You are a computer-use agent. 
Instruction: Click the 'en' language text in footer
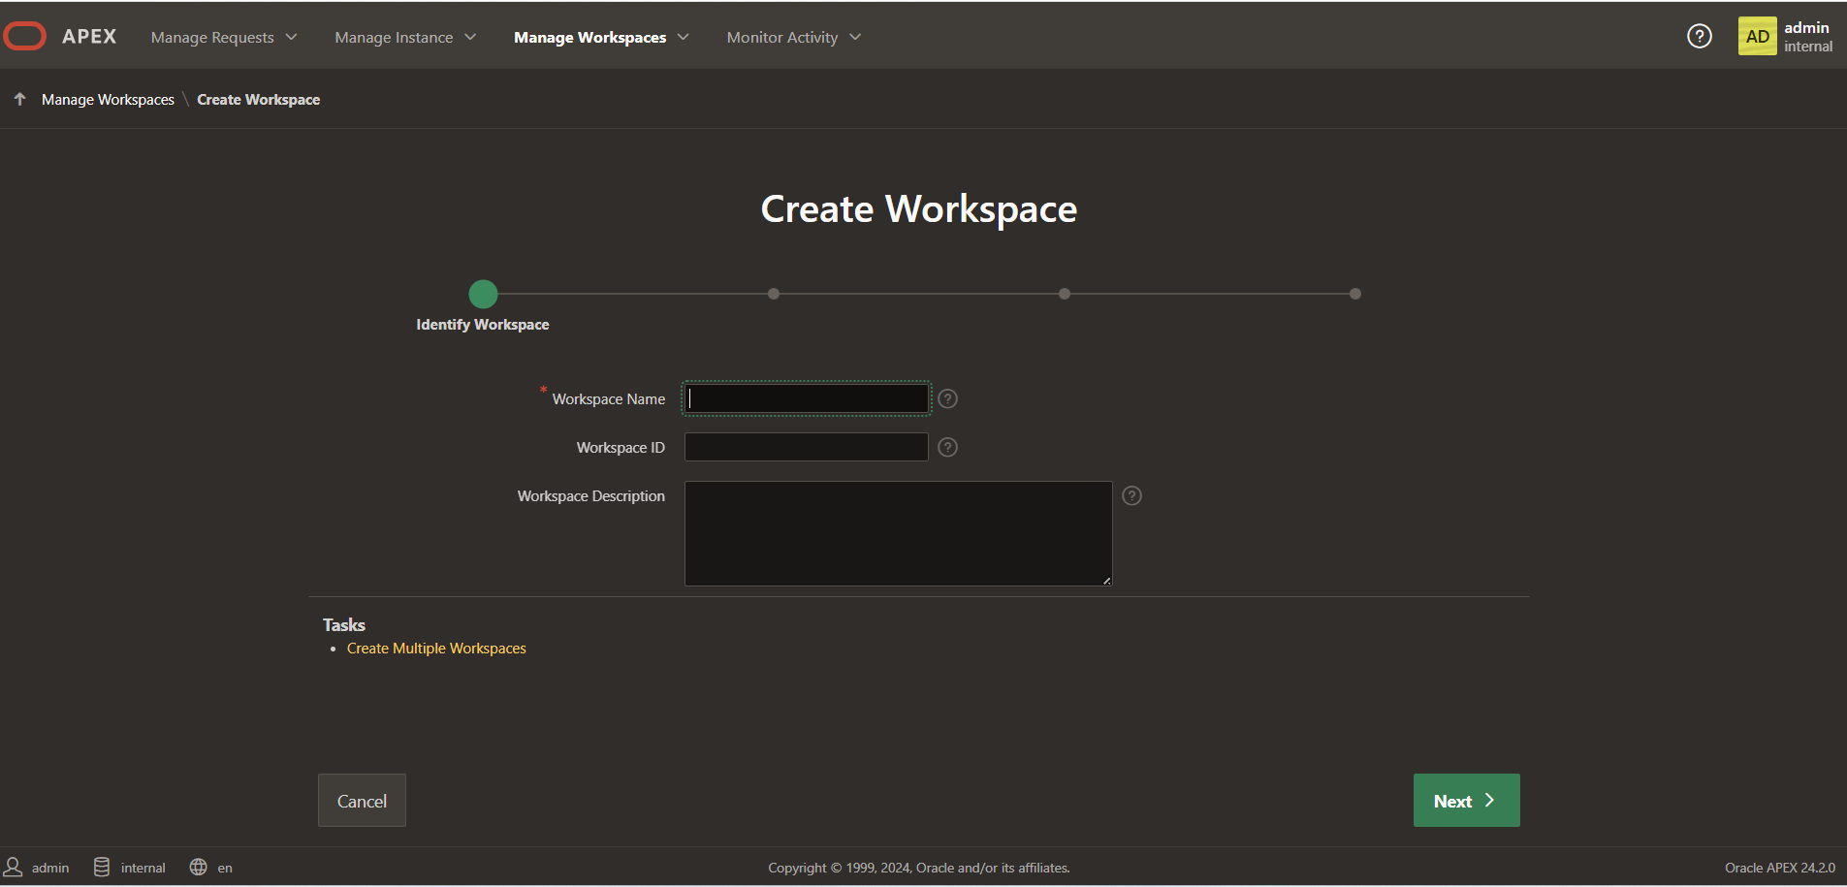click(x=225, y=868)
